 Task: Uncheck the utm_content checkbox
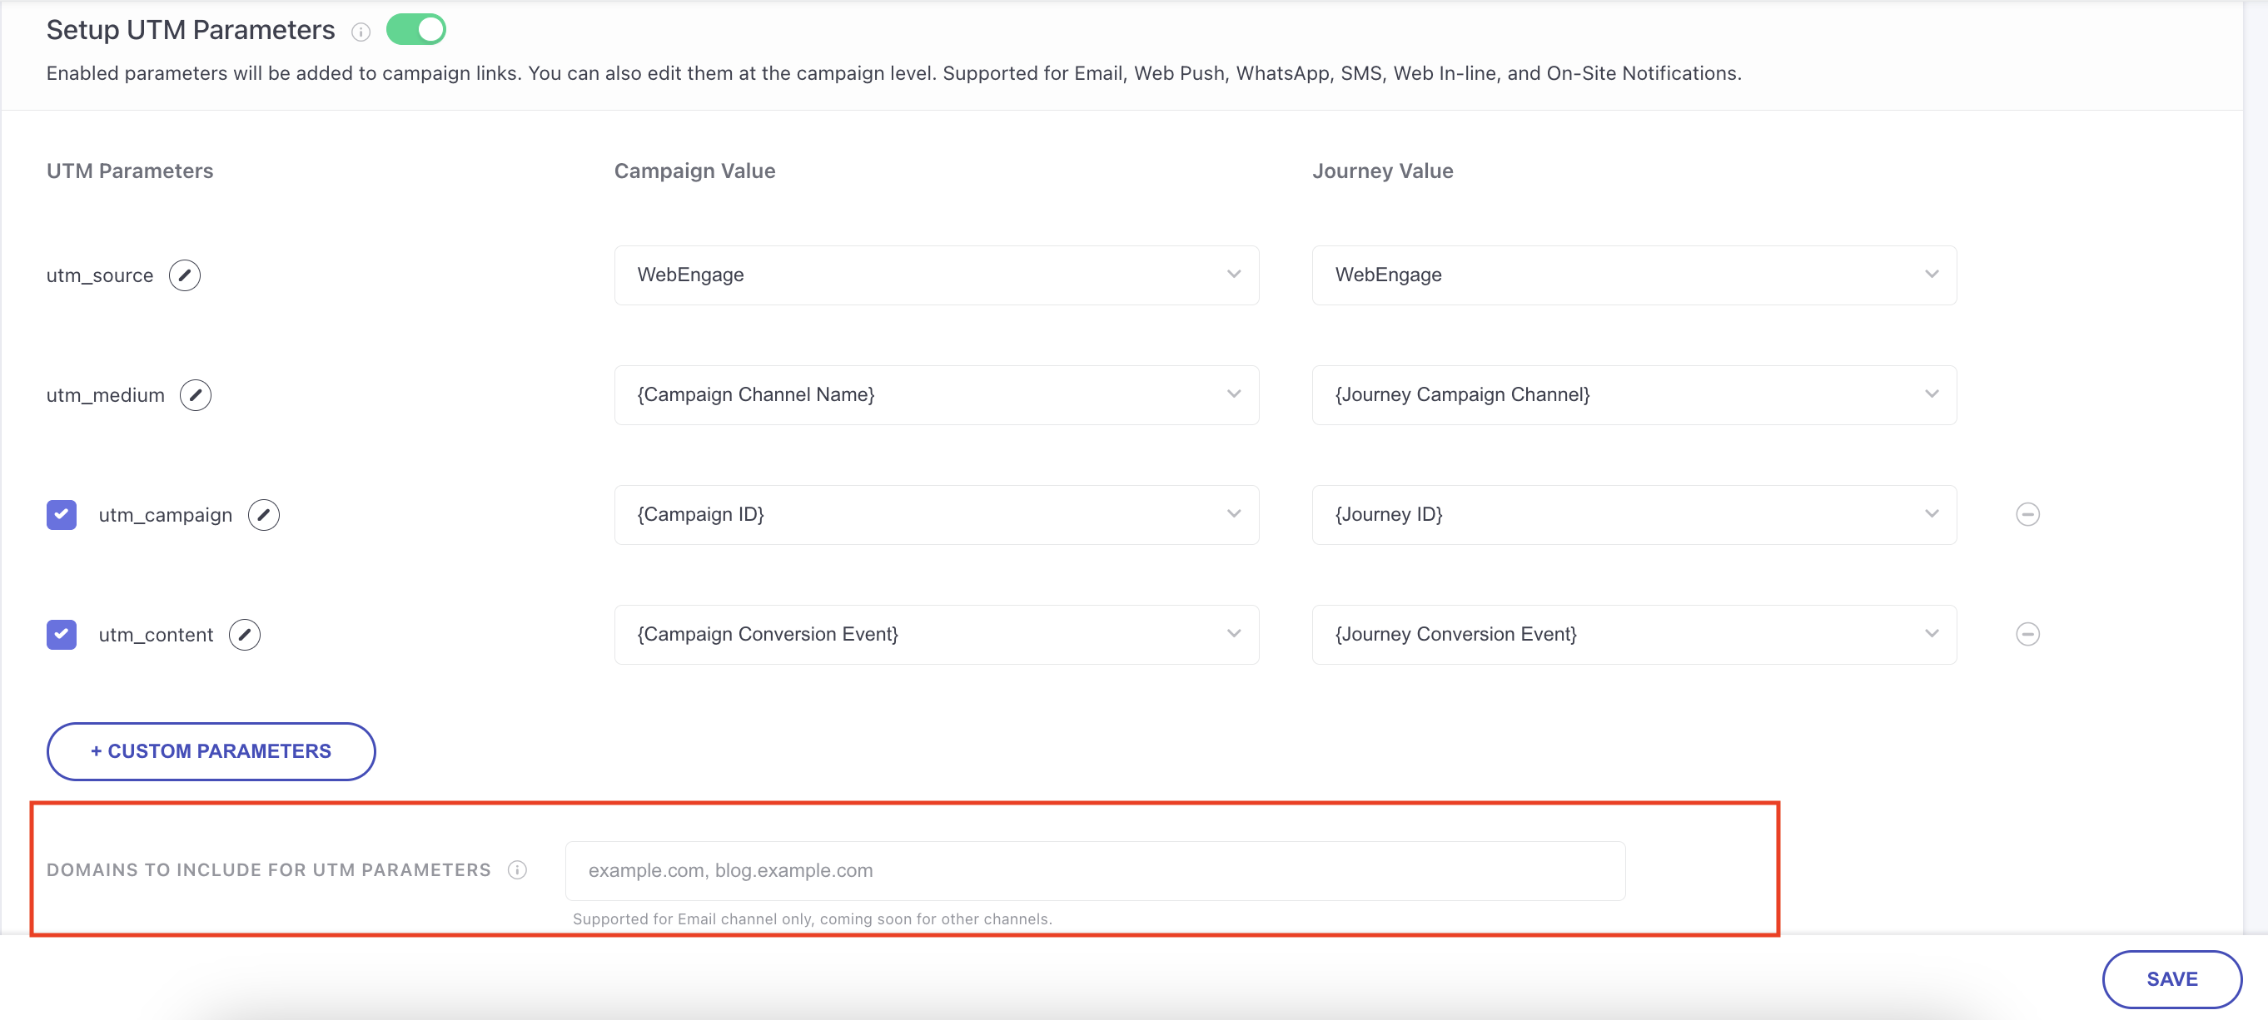[x=61, y=634]
